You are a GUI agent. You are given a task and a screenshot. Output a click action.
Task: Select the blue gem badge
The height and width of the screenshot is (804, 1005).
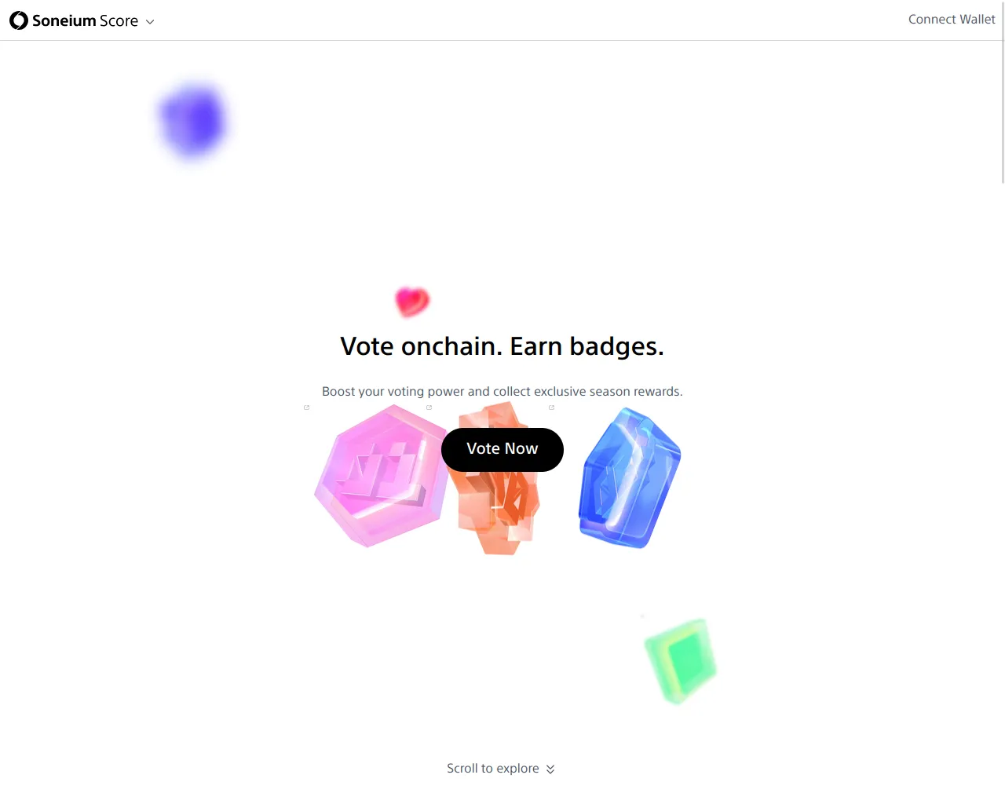(x=629, y=477)
